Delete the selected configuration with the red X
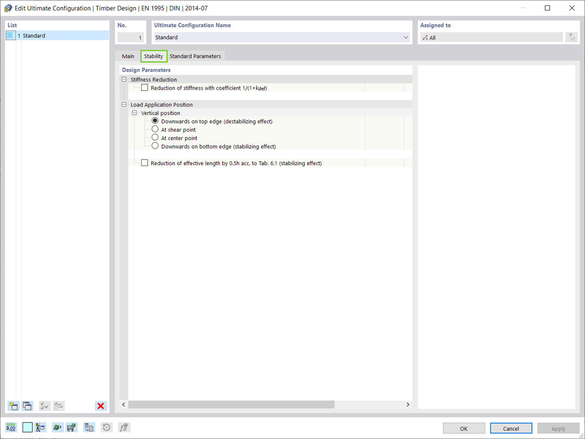This screenshot has height=439, width=585. [x=101, y=406]
